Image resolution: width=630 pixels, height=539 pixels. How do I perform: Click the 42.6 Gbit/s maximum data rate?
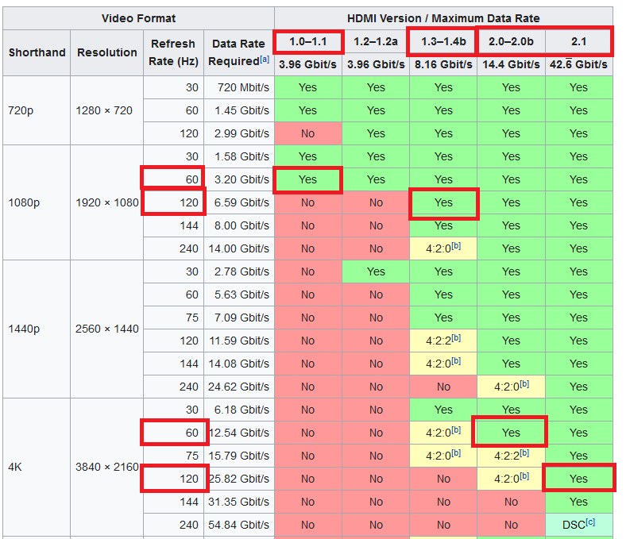[x=579, y=64]
